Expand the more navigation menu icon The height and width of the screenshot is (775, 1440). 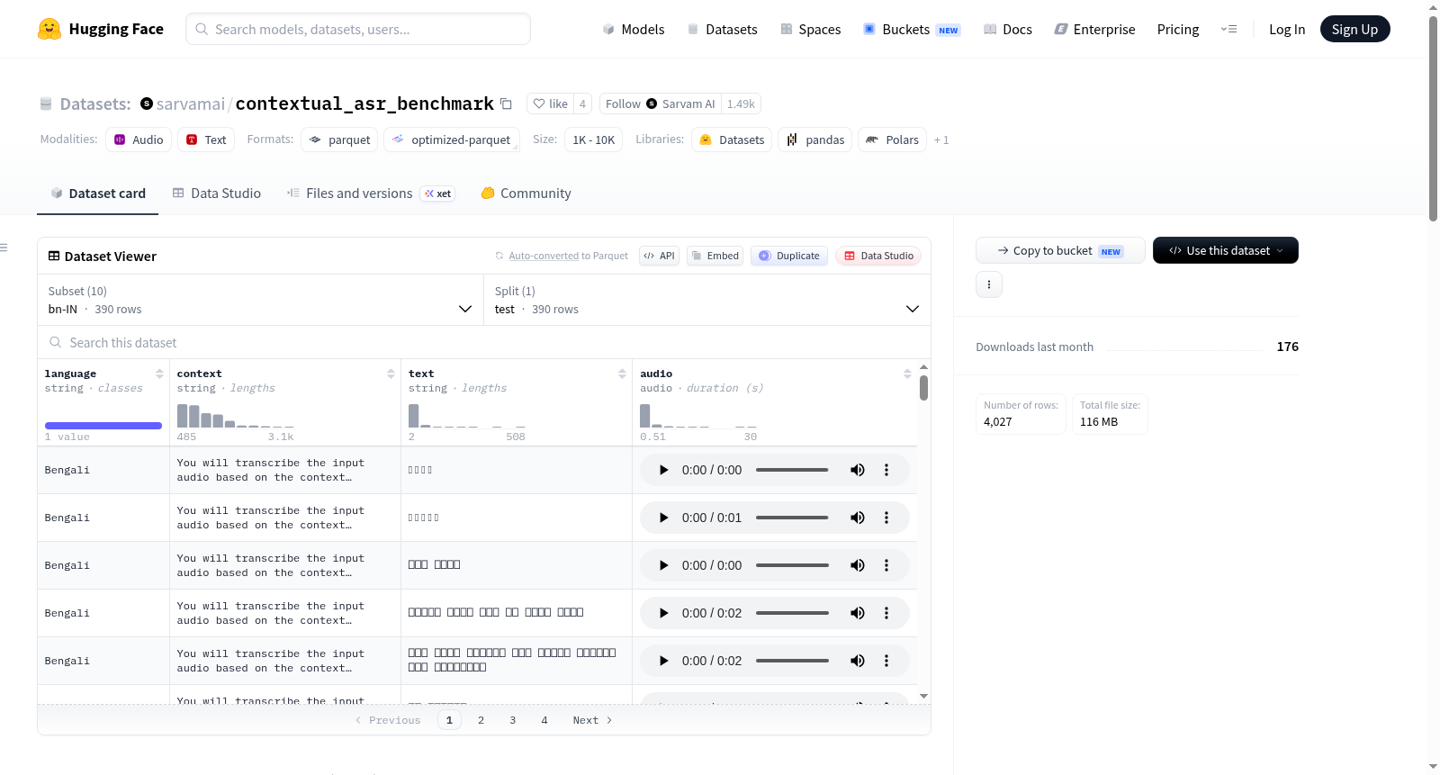[x=1228, y=30]
